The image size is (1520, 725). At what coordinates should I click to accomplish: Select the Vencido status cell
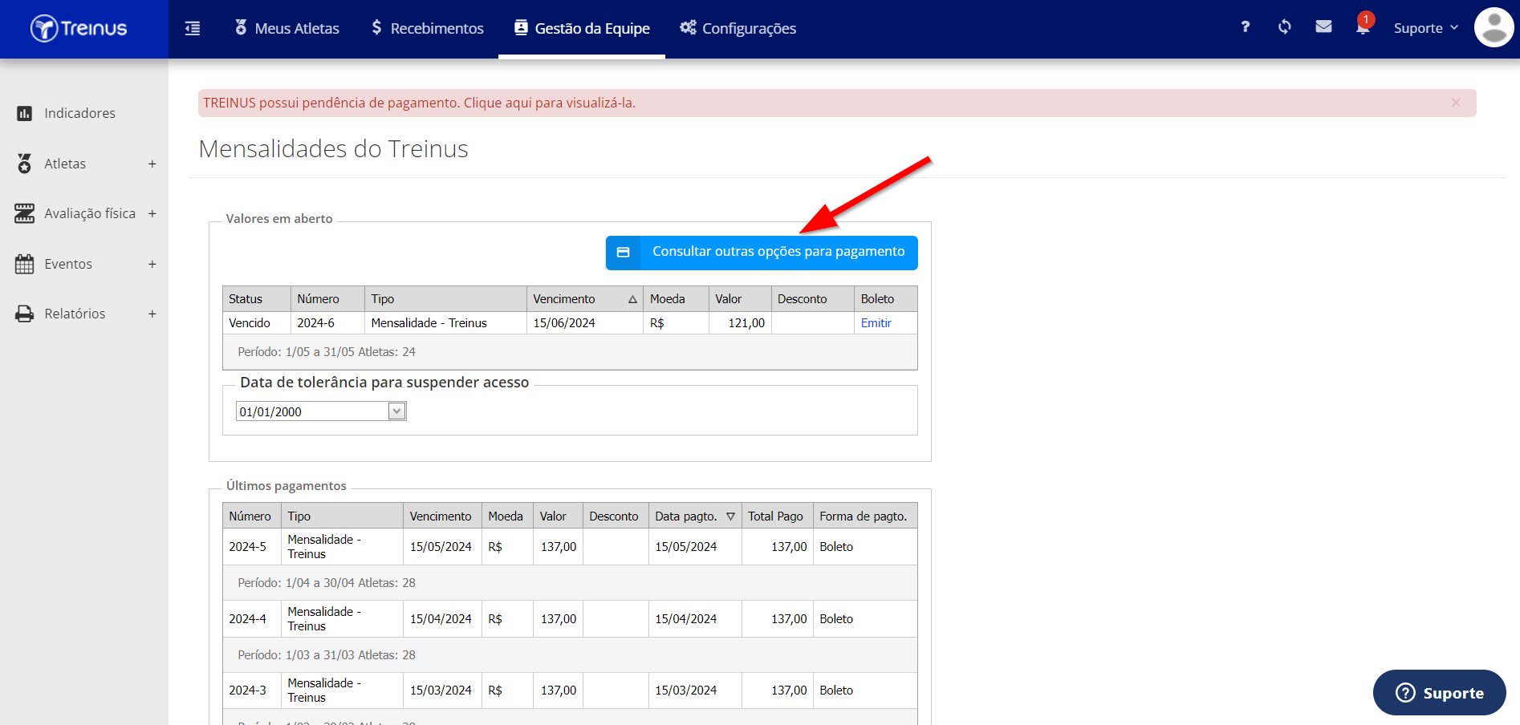257,323
